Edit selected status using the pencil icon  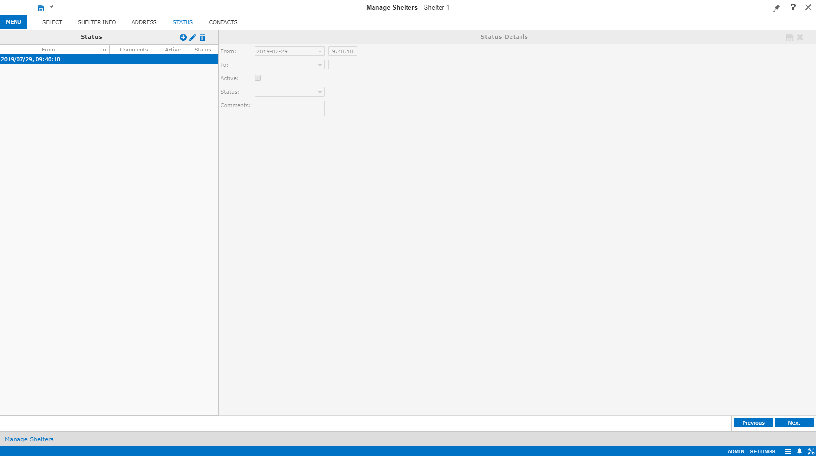pyautogui.click(x=193, y=37)
